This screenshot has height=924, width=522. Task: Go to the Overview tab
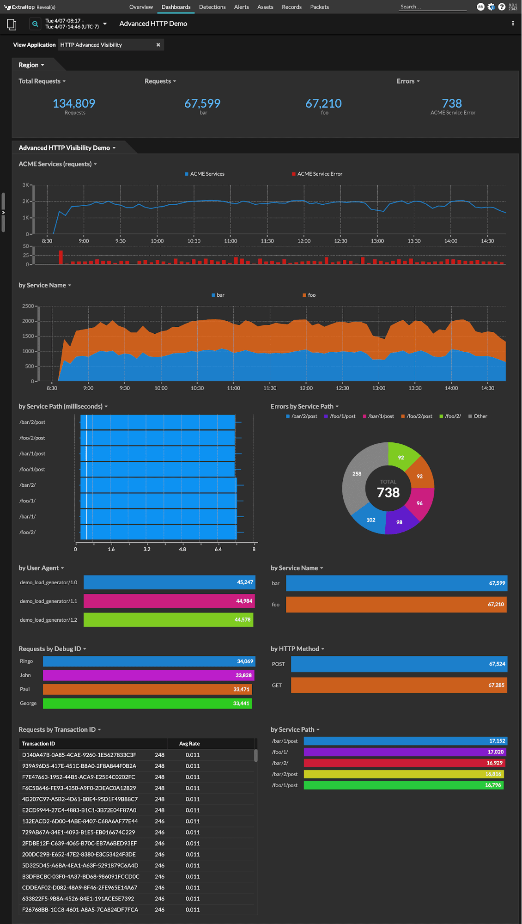[141, 7]
